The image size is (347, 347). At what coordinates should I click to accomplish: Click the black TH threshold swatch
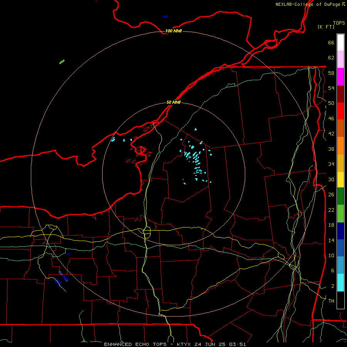click(x=340, y=300)
